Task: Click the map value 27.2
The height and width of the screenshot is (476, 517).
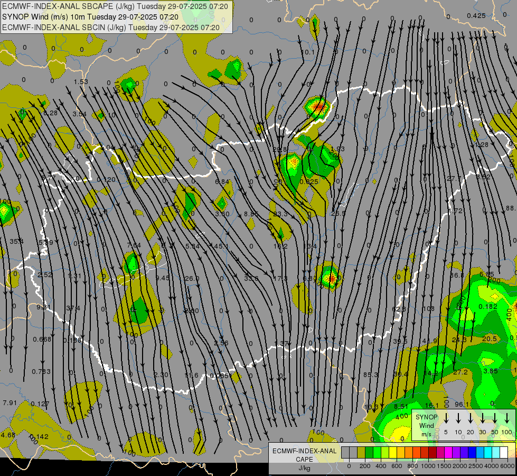Action: (460, 372)
